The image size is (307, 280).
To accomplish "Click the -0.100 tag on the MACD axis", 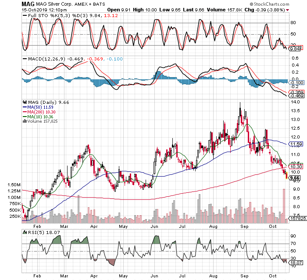I will click(296, 83).
